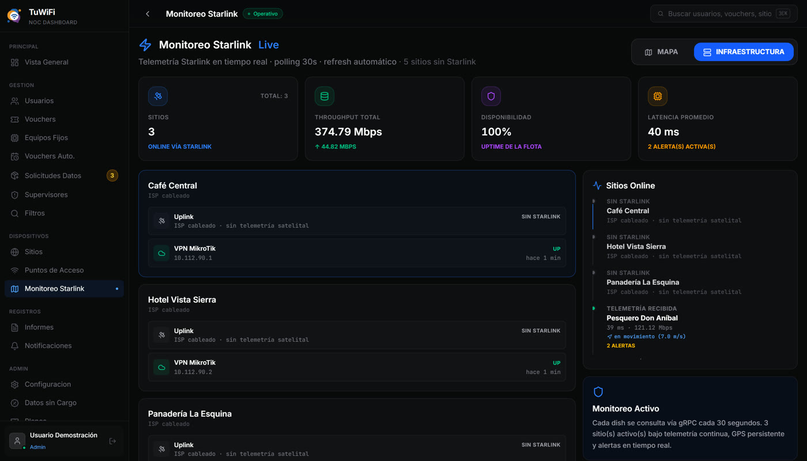Click the user avatar icon in the sidebar footer
This screenshot has height=461, width=807.
tap(17, 441)
